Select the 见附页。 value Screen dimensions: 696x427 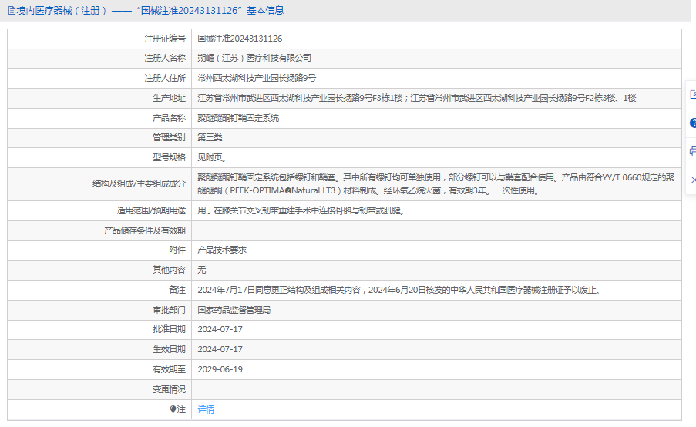point(212,157)
